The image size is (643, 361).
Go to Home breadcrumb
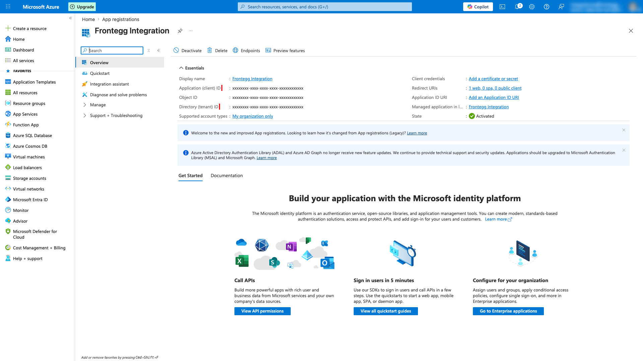click(x=88, y=19)
